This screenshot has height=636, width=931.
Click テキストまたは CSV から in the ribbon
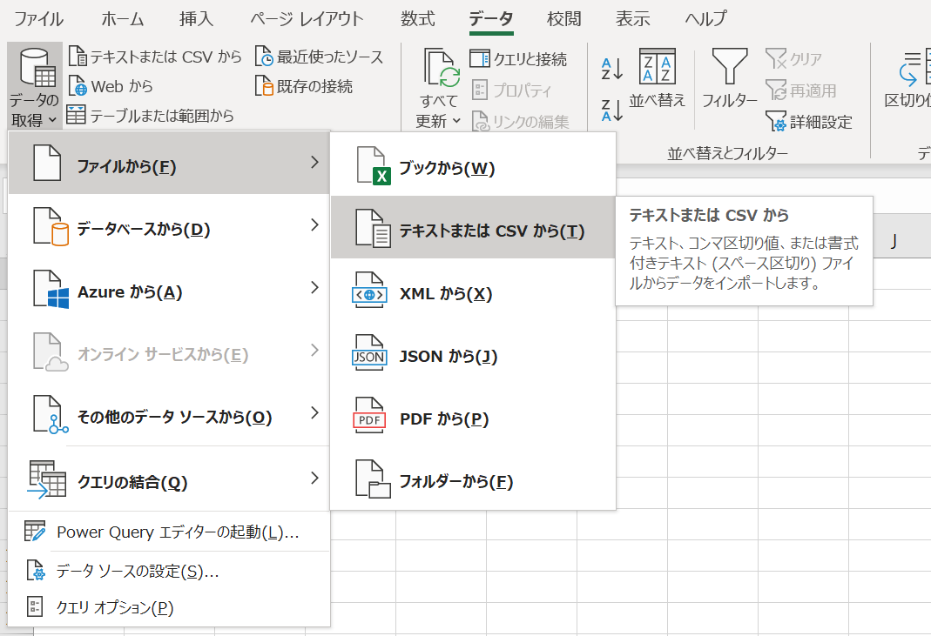click(155, 57)
